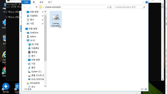Image resolution: width=167 pixels, height=94 pixels.
Task: Open pinned 다운로드 in quick access
Action: (x=34, y=16)
